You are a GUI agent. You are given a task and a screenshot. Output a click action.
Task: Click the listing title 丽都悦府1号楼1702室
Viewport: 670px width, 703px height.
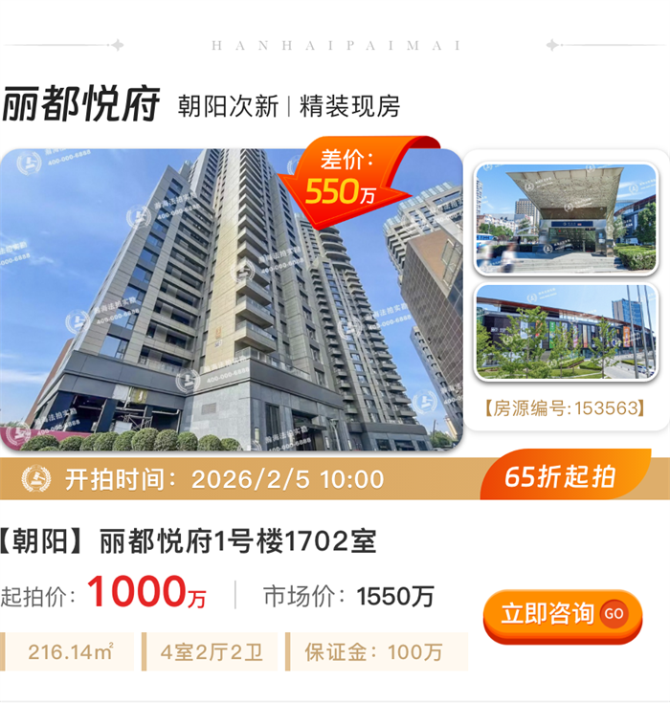pyautogui.click(x=188, y=541)
